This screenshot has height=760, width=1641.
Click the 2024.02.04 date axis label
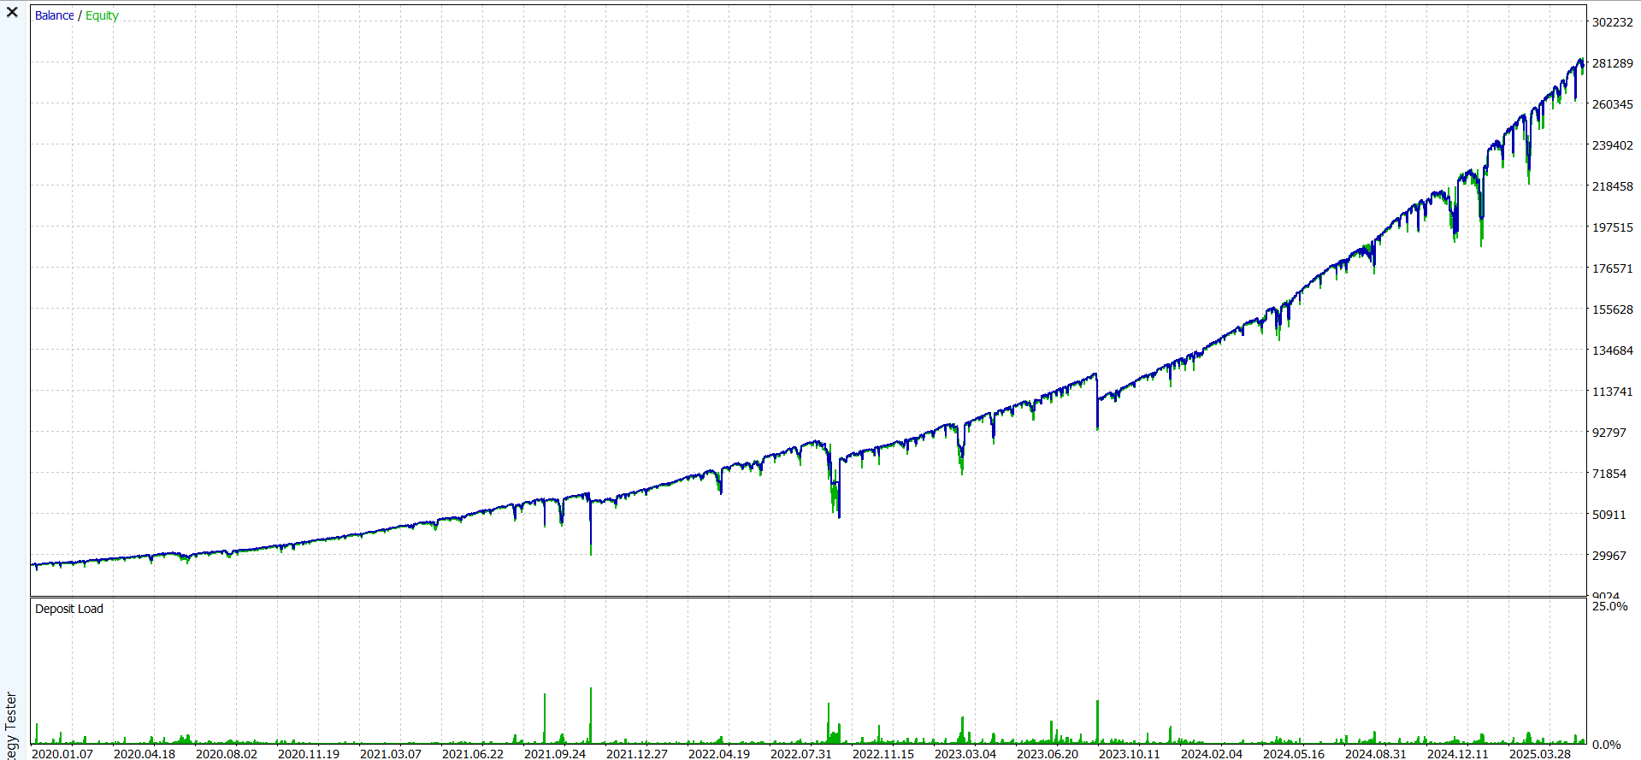click(1212, 753)
